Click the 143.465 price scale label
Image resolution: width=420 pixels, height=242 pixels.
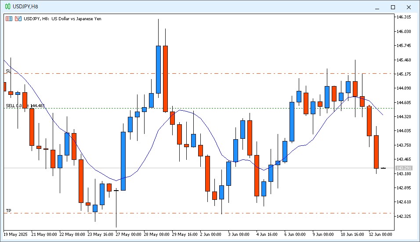point(404,159)
